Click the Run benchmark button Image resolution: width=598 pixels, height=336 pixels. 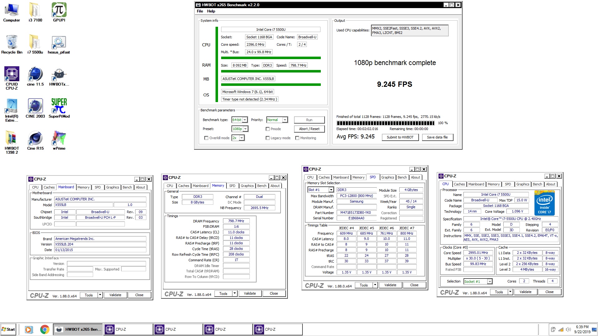(309, 120)
